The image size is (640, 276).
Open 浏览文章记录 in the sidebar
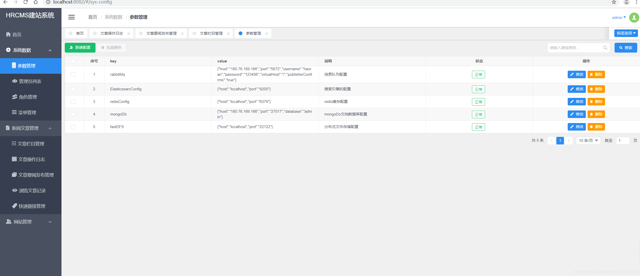tap(31, 190)
